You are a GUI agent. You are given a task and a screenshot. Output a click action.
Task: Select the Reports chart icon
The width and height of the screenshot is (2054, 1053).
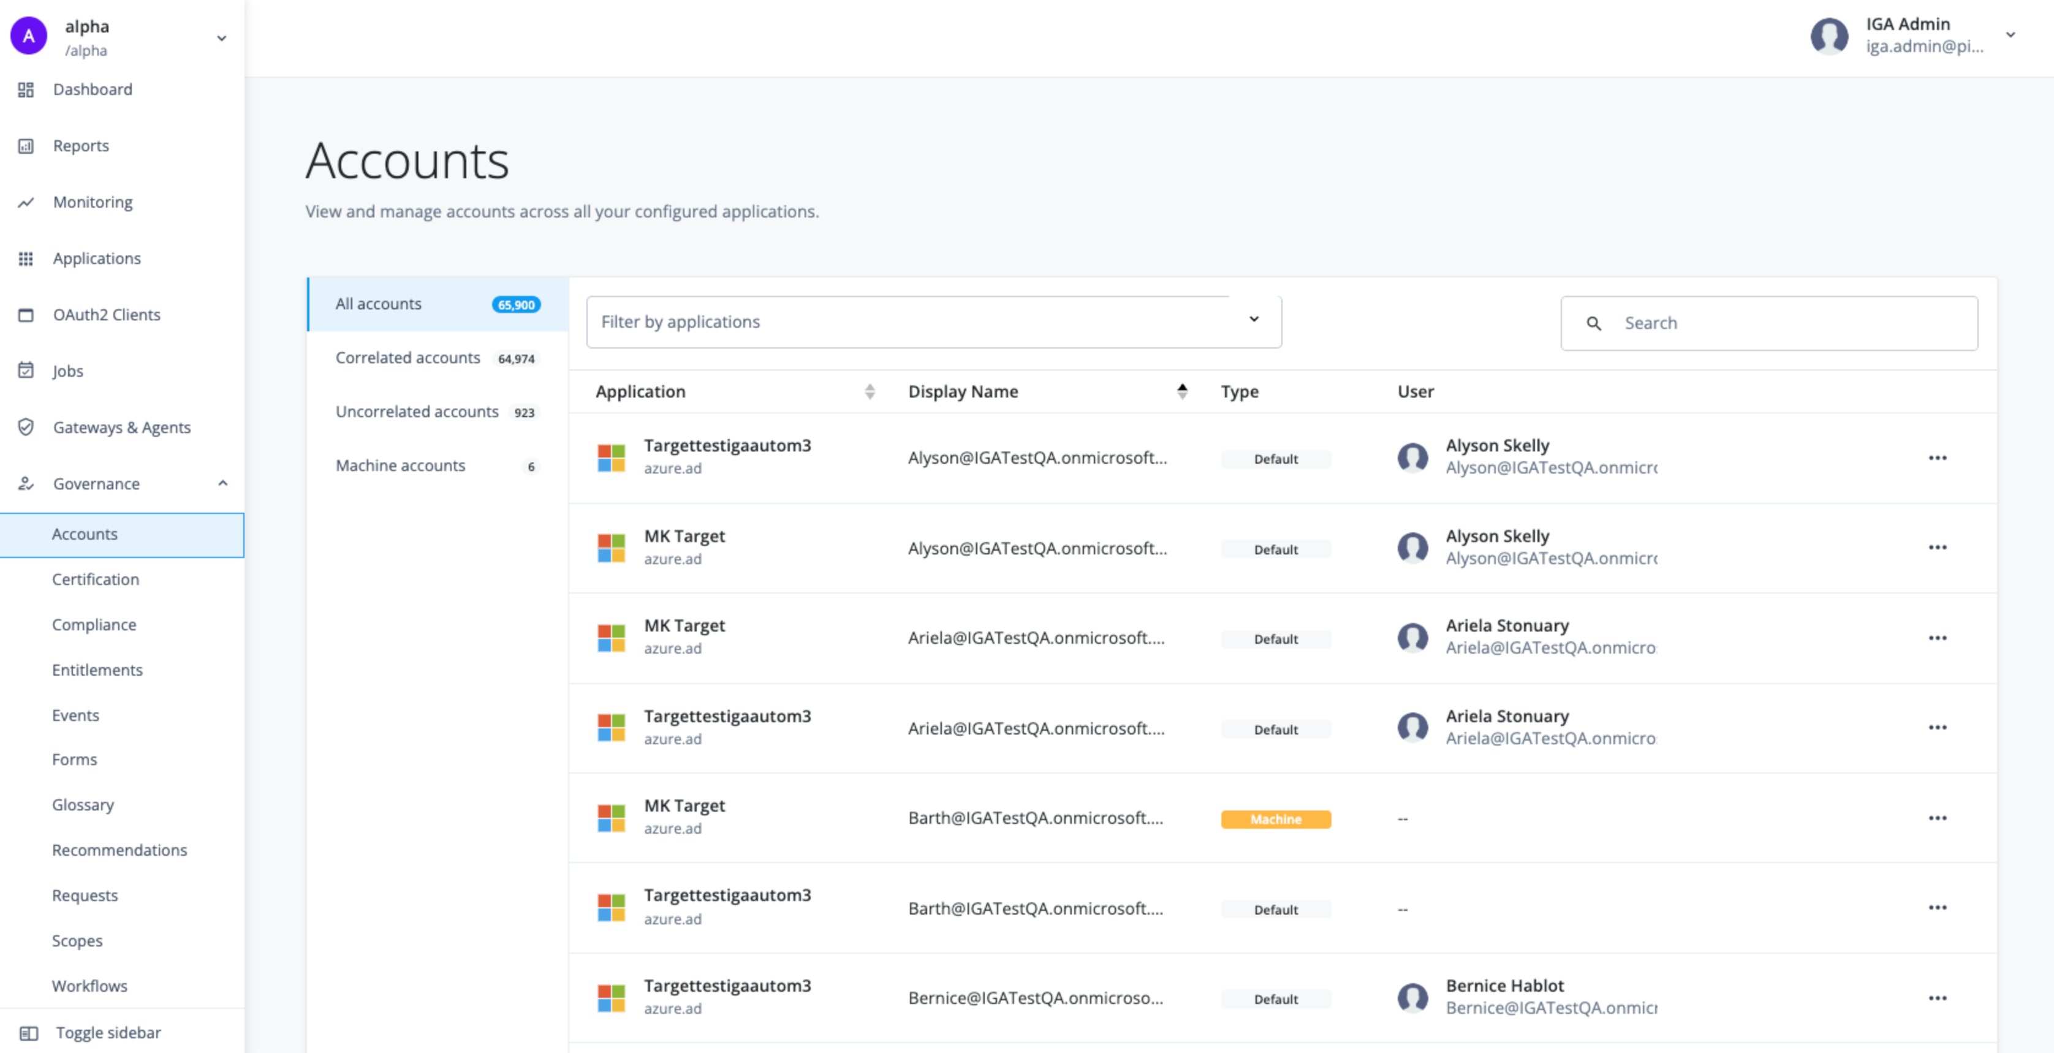(26, 146)
